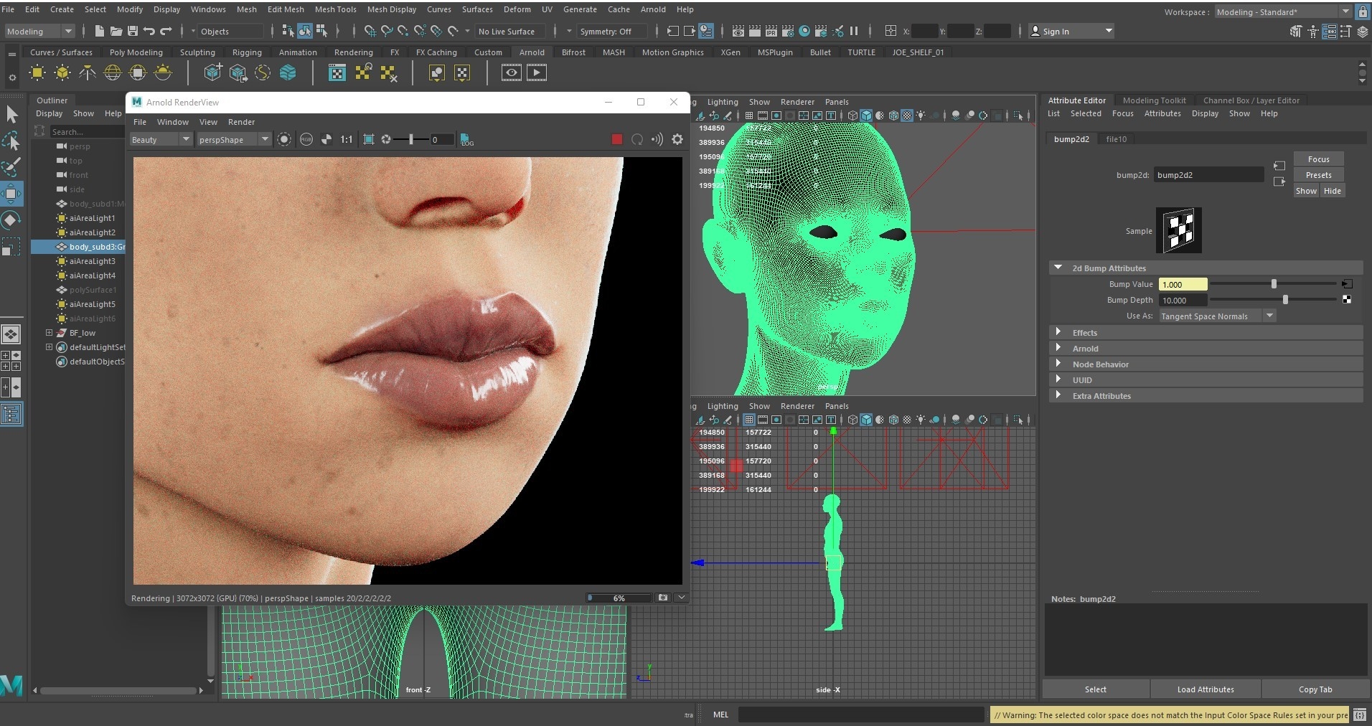Toggle select by component type mode
The image size is (1372, 726).
coord(321,31)
